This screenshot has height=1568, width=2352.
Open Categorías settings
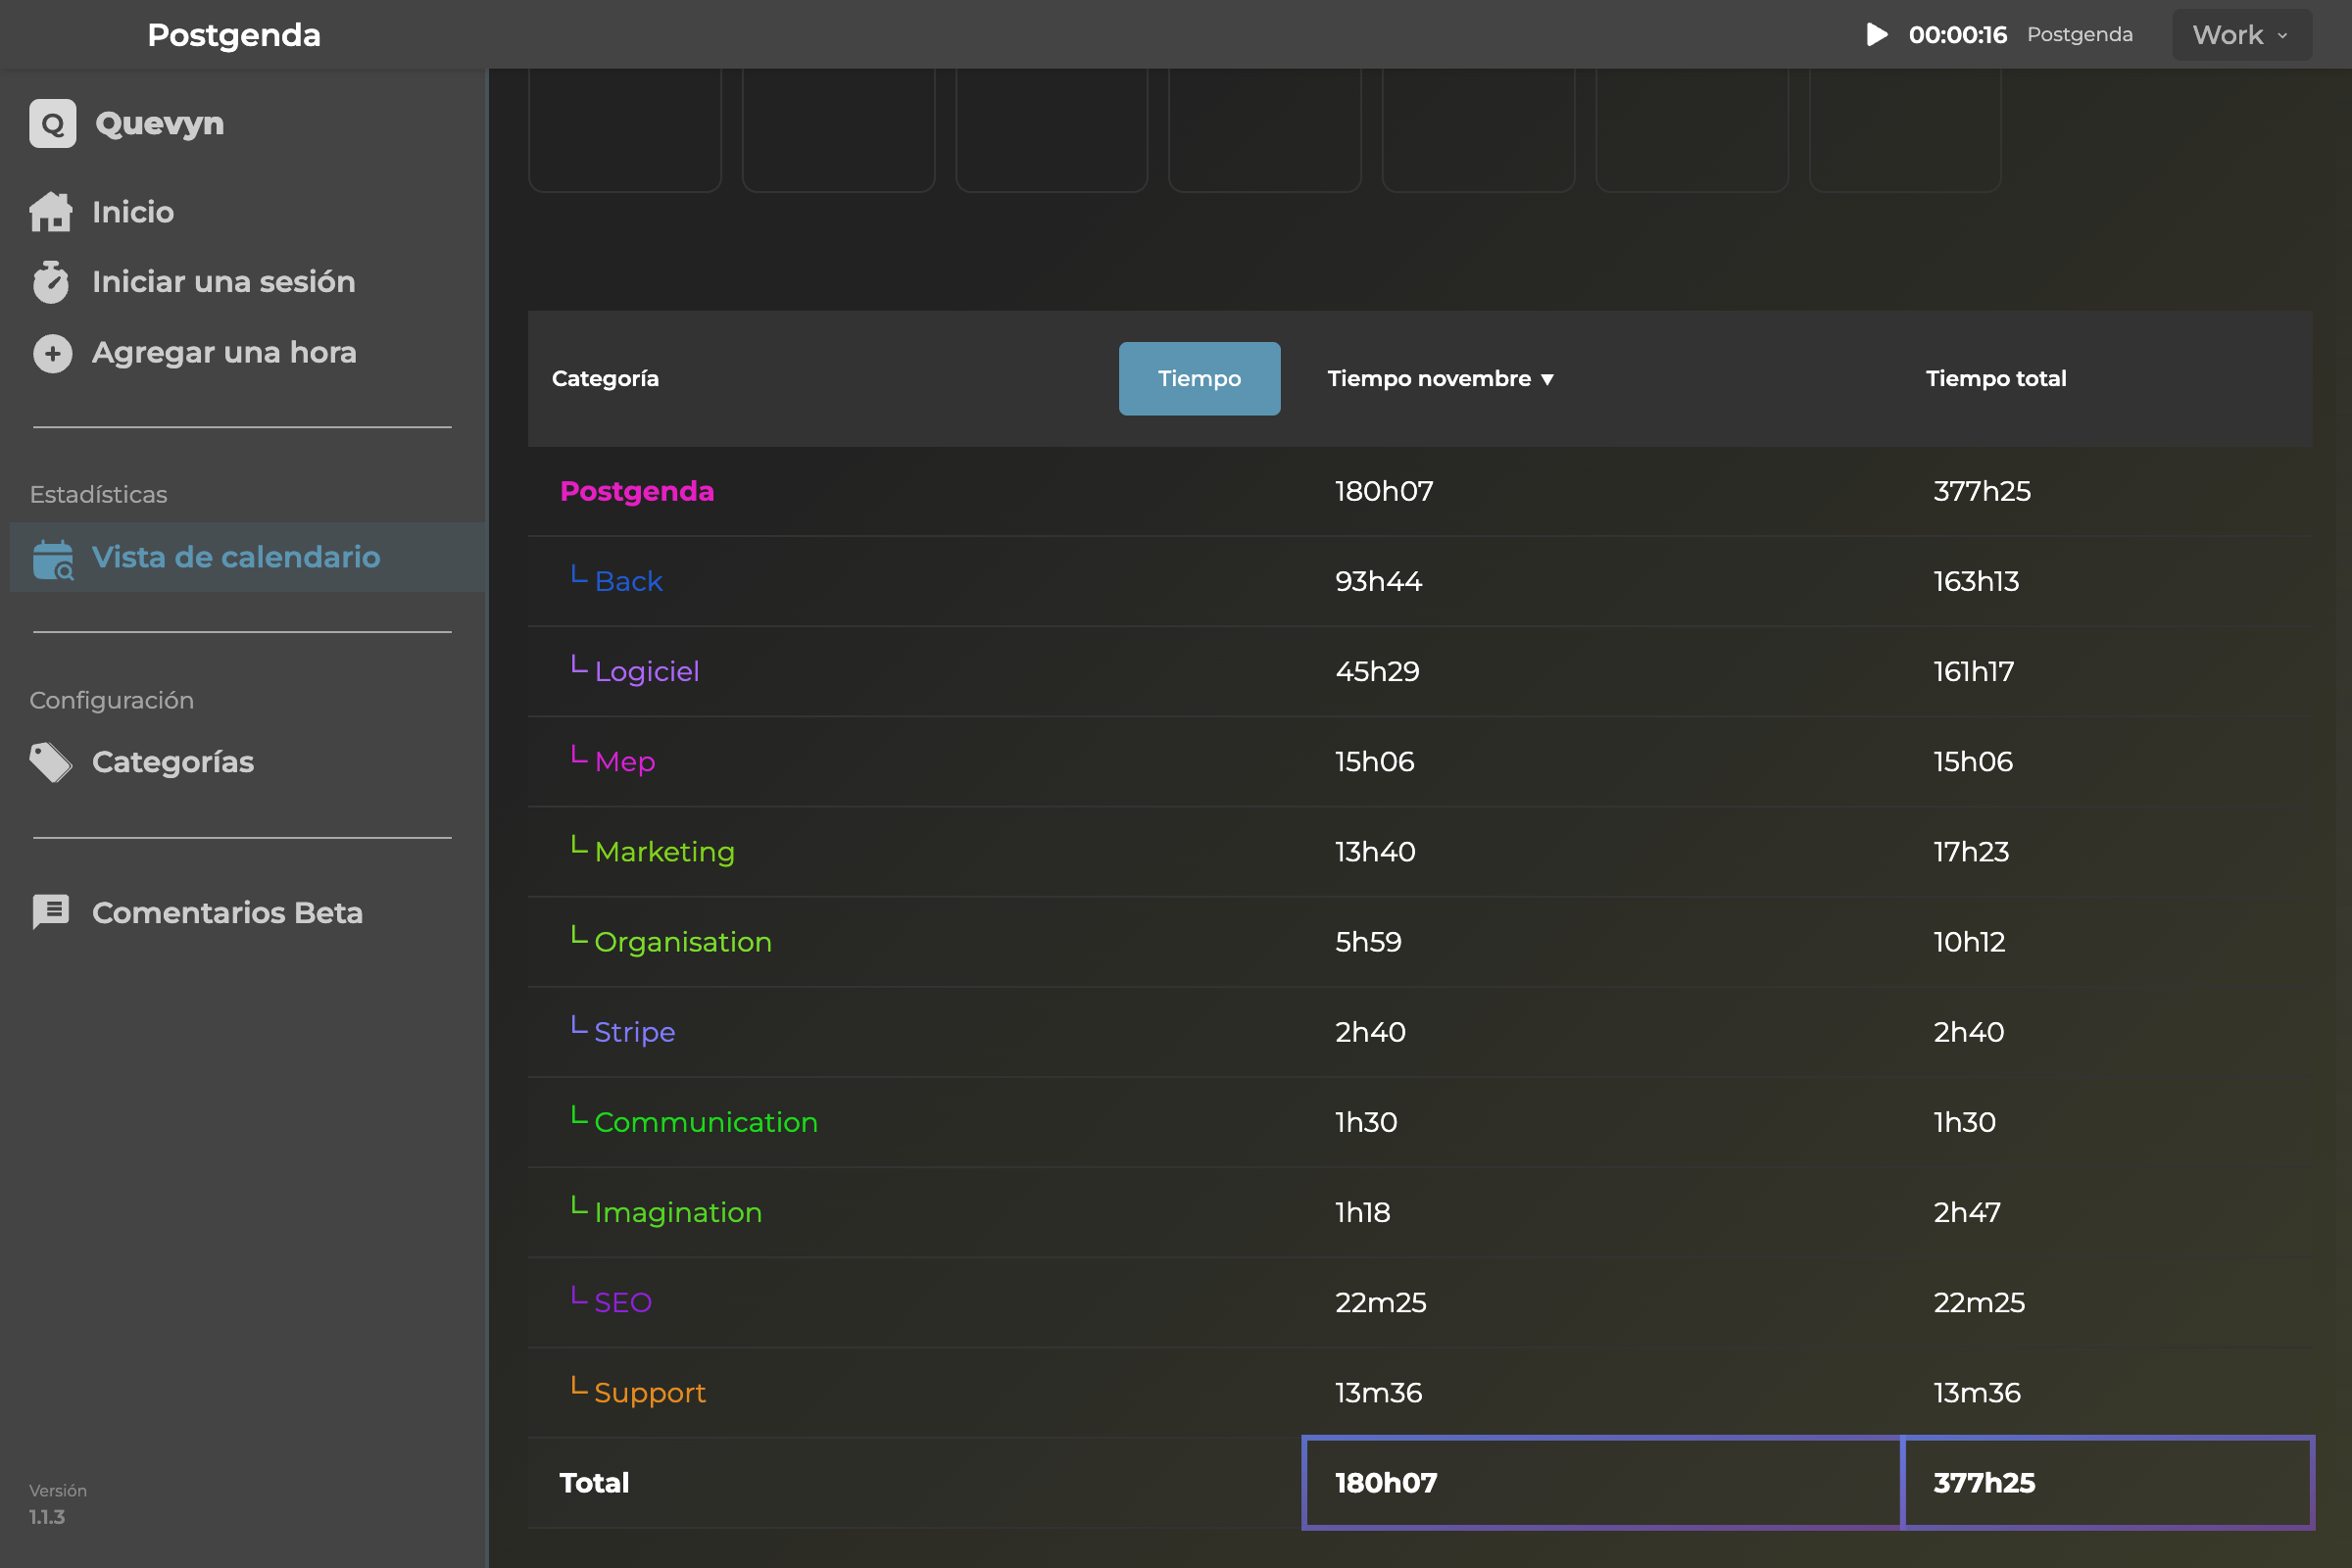[173, 762]
